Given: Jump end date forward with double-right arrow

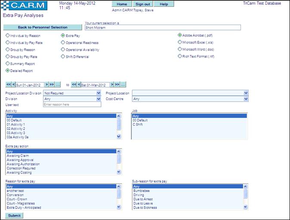Looking at the screenshot, I should (117, 84).
